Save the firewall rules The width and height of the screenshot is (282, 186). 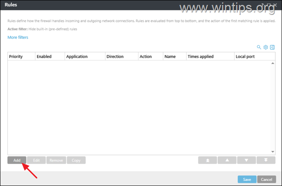pyautogui.click(x=247, y=179)
